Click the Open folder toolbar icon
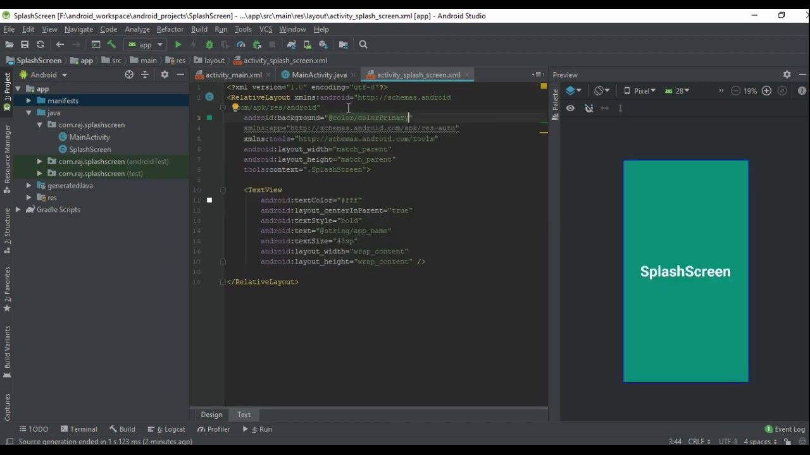 pyautogui.click(x=9, y=44)
